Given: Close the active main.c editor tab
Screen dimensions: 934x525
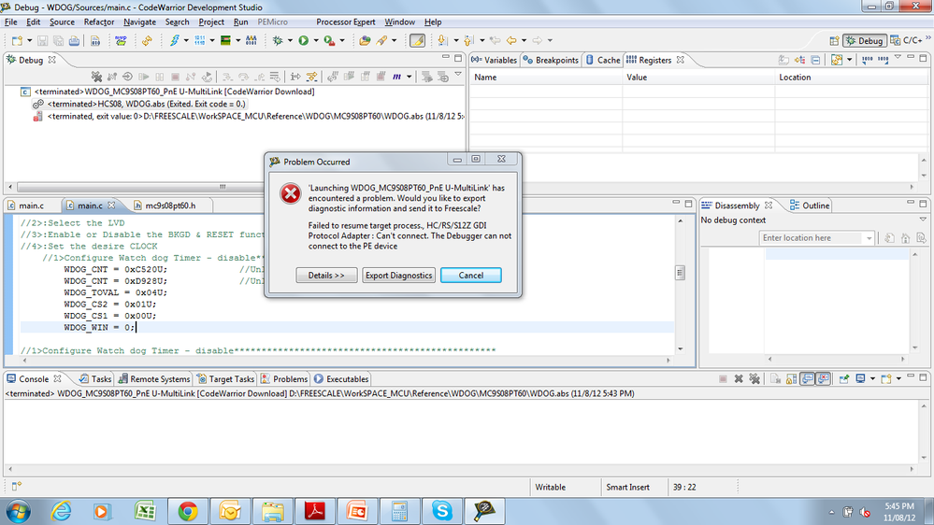Looking at the screenshot, I should coord(111,206).
